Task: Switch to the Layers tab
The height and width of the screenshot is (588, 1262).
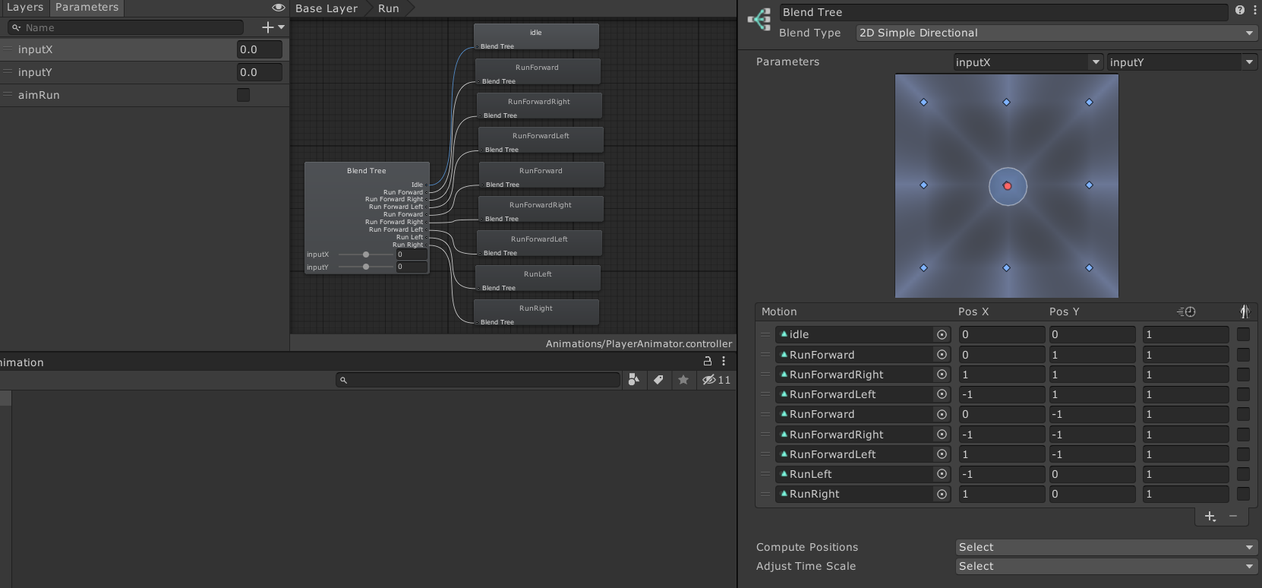Action: (25, 8)
